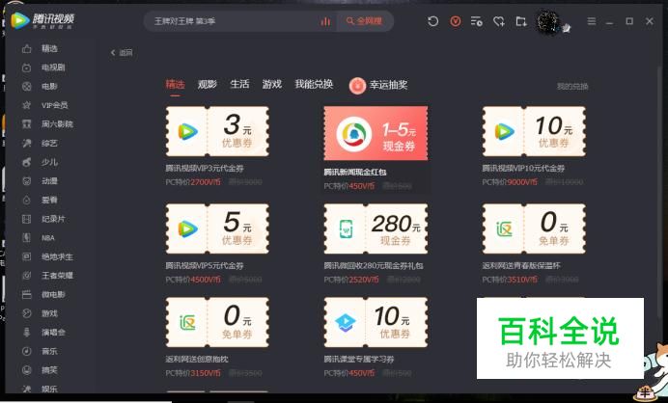Click 全网搜 search button

[365, 21]
